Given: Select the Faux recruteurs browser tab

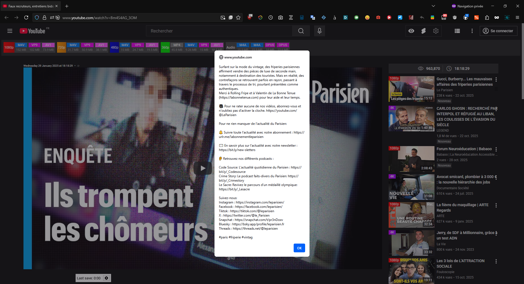Looking at the screenshot, I should tap(31, 6).
